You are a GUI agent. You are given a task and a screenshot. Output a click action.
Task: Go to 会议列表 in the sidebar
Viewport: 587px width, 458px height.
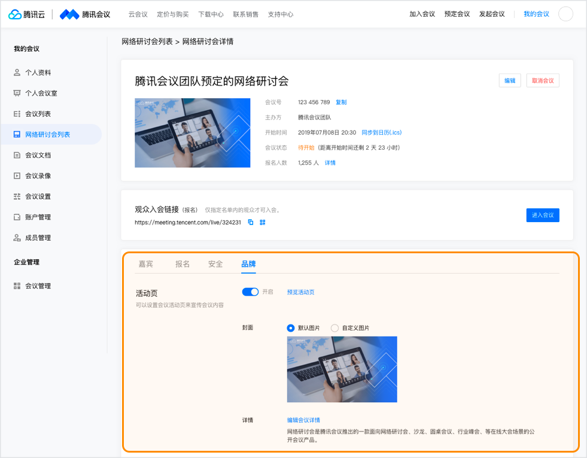tap(38, 114)
